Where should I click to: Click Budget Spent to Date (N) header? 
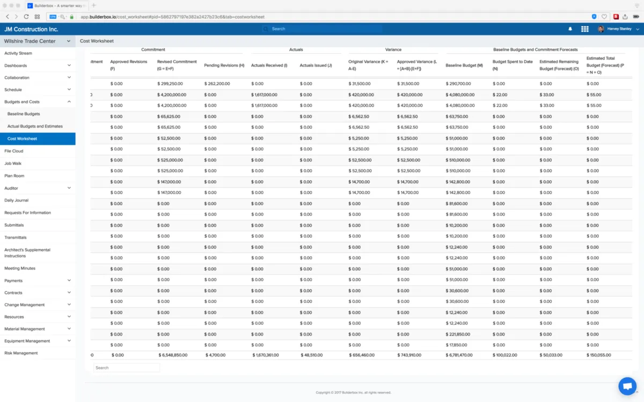[513, 65]
